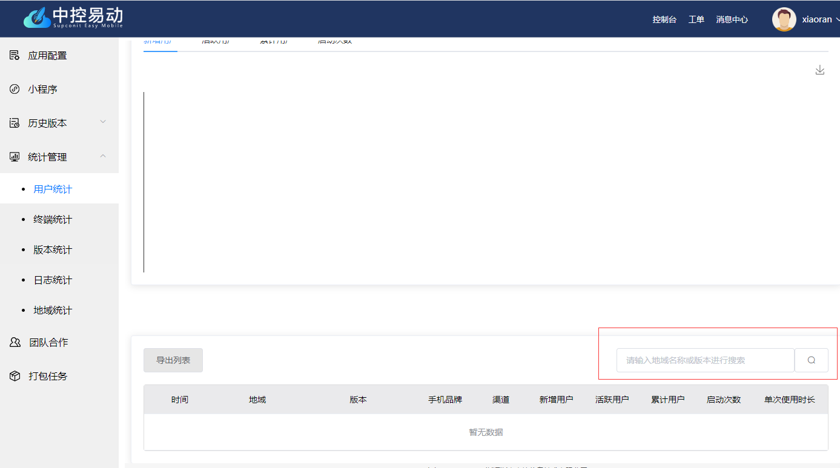Image resolution: width=840 pixels, height=468 pixels.
Task: Click the 活跃用户 column header
Action: (612, 400)
